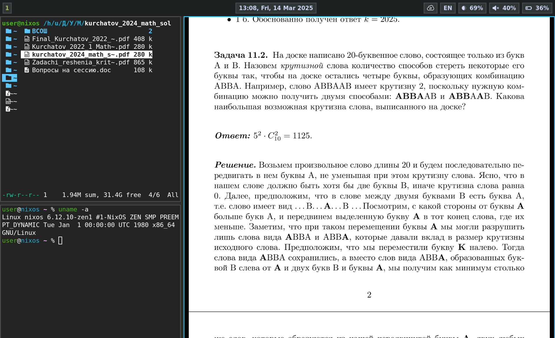555x338 pixels.
Task: Click the Задача 11.2 heading in the PDF
Action: coord(240,55)
